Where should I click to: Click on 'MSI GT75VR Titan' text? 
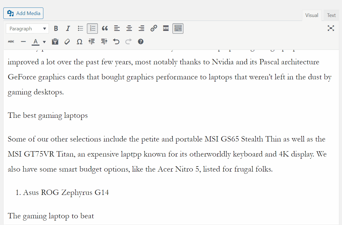tap(41, 154)
